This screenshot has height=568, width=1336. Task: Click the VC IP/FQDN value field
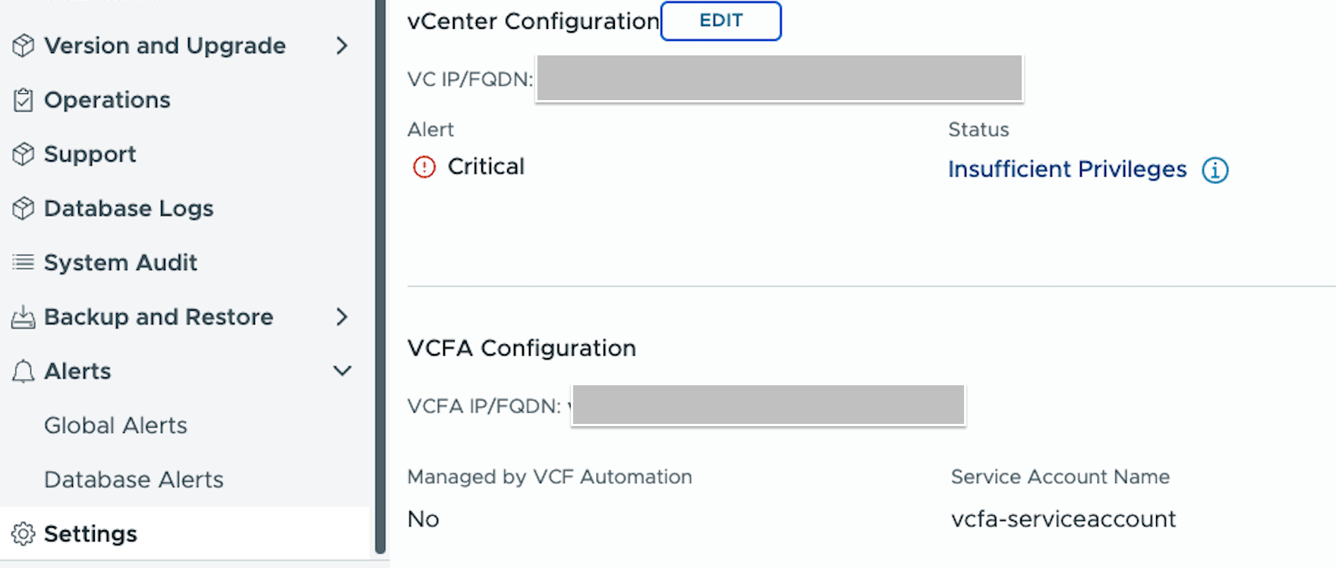click(779, 78)
